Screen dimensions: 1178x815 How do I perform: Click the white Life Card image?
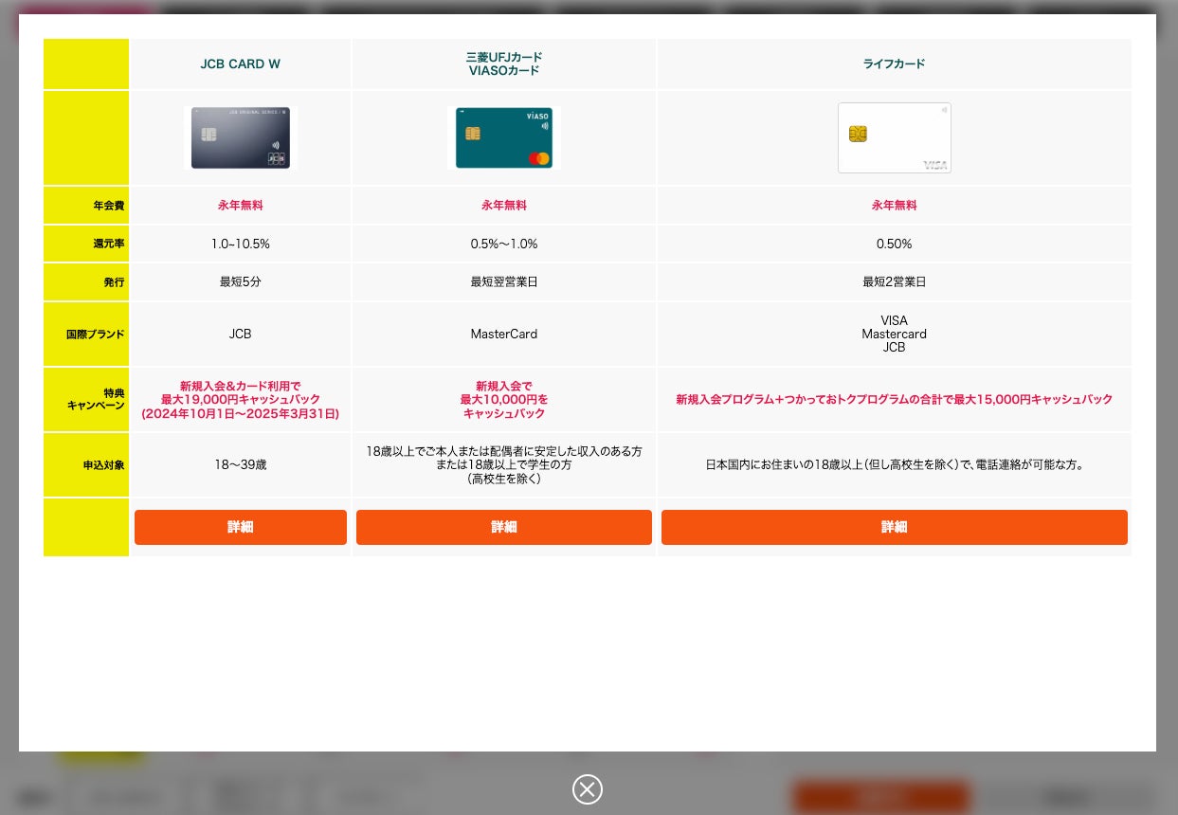click(895, 137)
